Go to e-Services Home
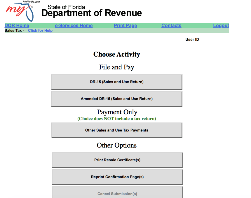The height and width of the screenshot is (198, 251). [74, 25]
